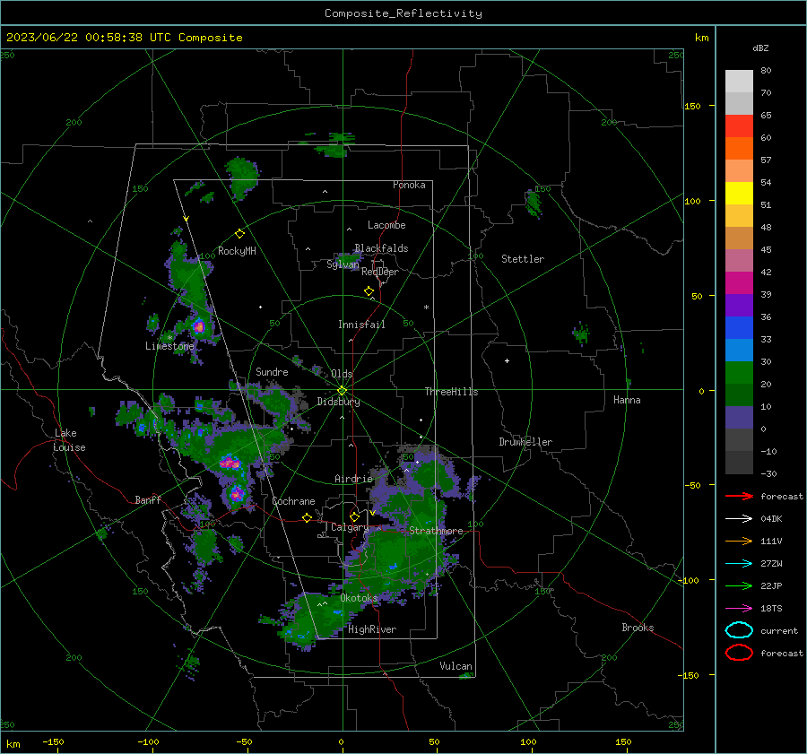
Task: Click the asterisk marker above Limestone
Action: point(169,338)
